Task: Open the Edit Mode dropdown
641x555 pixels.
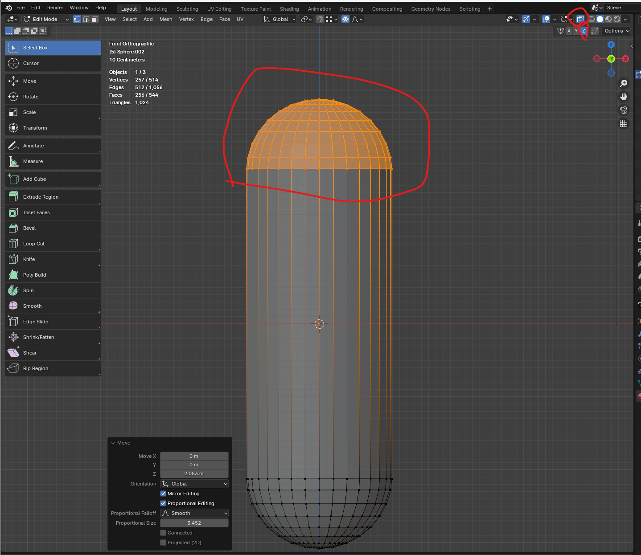Action: [x=46, y=19]
